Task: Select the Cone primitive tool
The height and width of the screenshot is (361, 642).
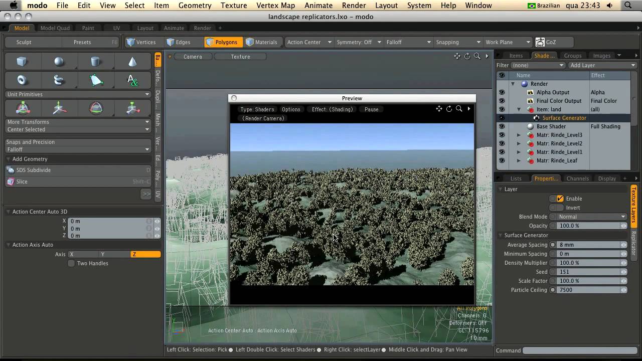Action: tap(132, 62)
